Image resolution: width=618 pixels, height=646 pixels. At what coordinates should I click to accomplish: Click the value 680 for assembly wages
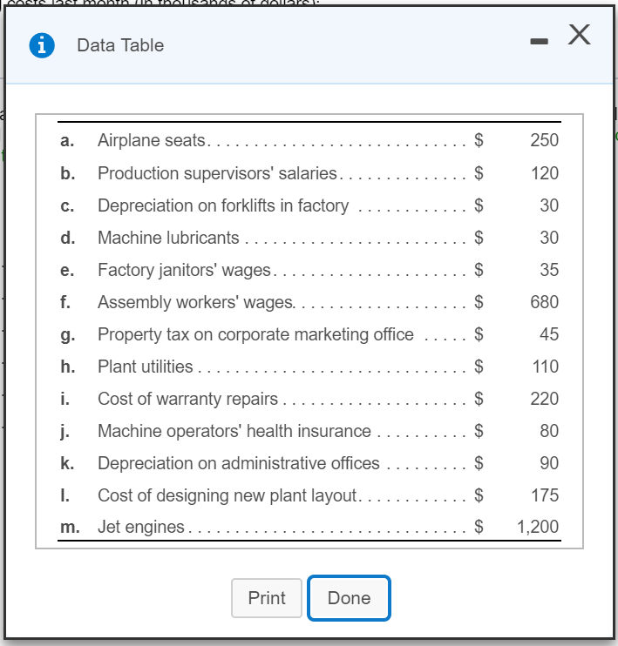(545, 302)
